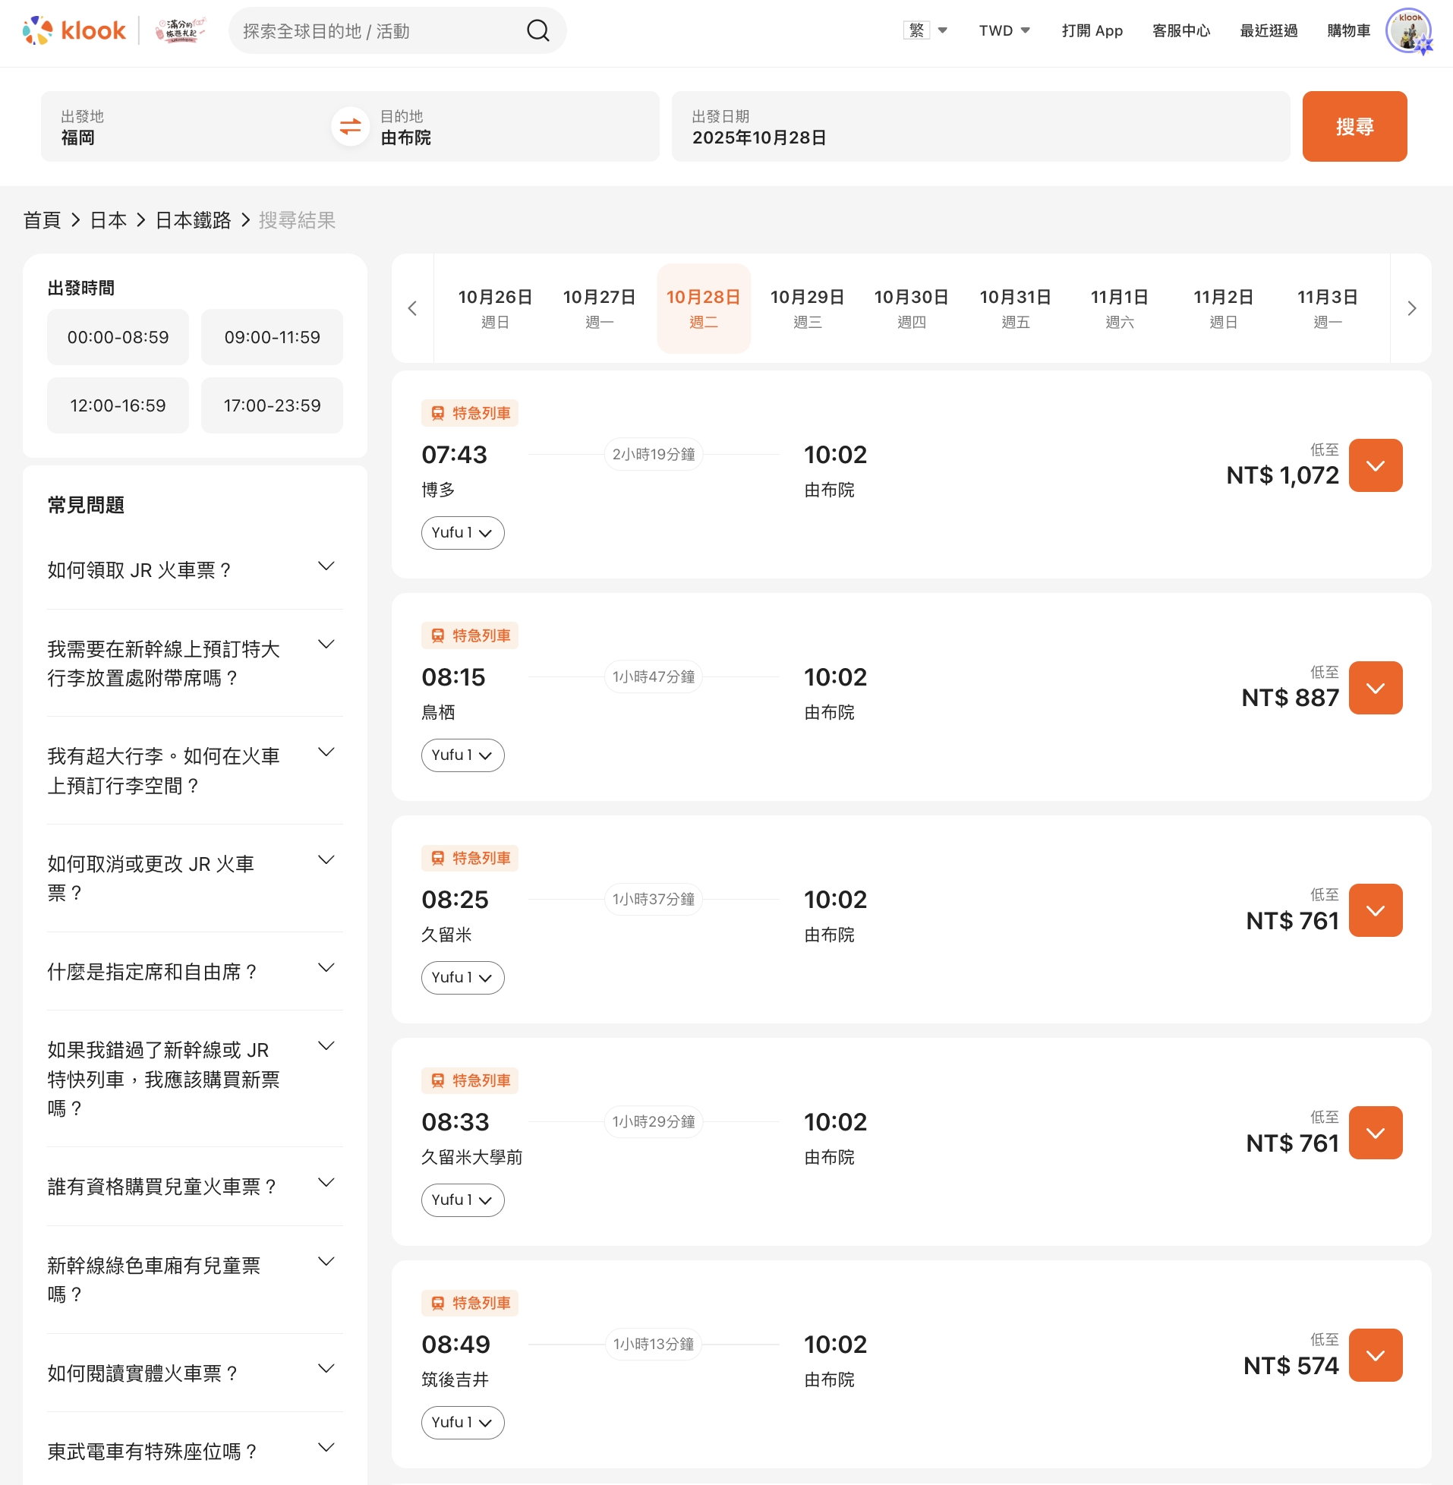Open the 購物車 shopping cart
The image size is (1453, 1485).
click(x=1347, y=30)
